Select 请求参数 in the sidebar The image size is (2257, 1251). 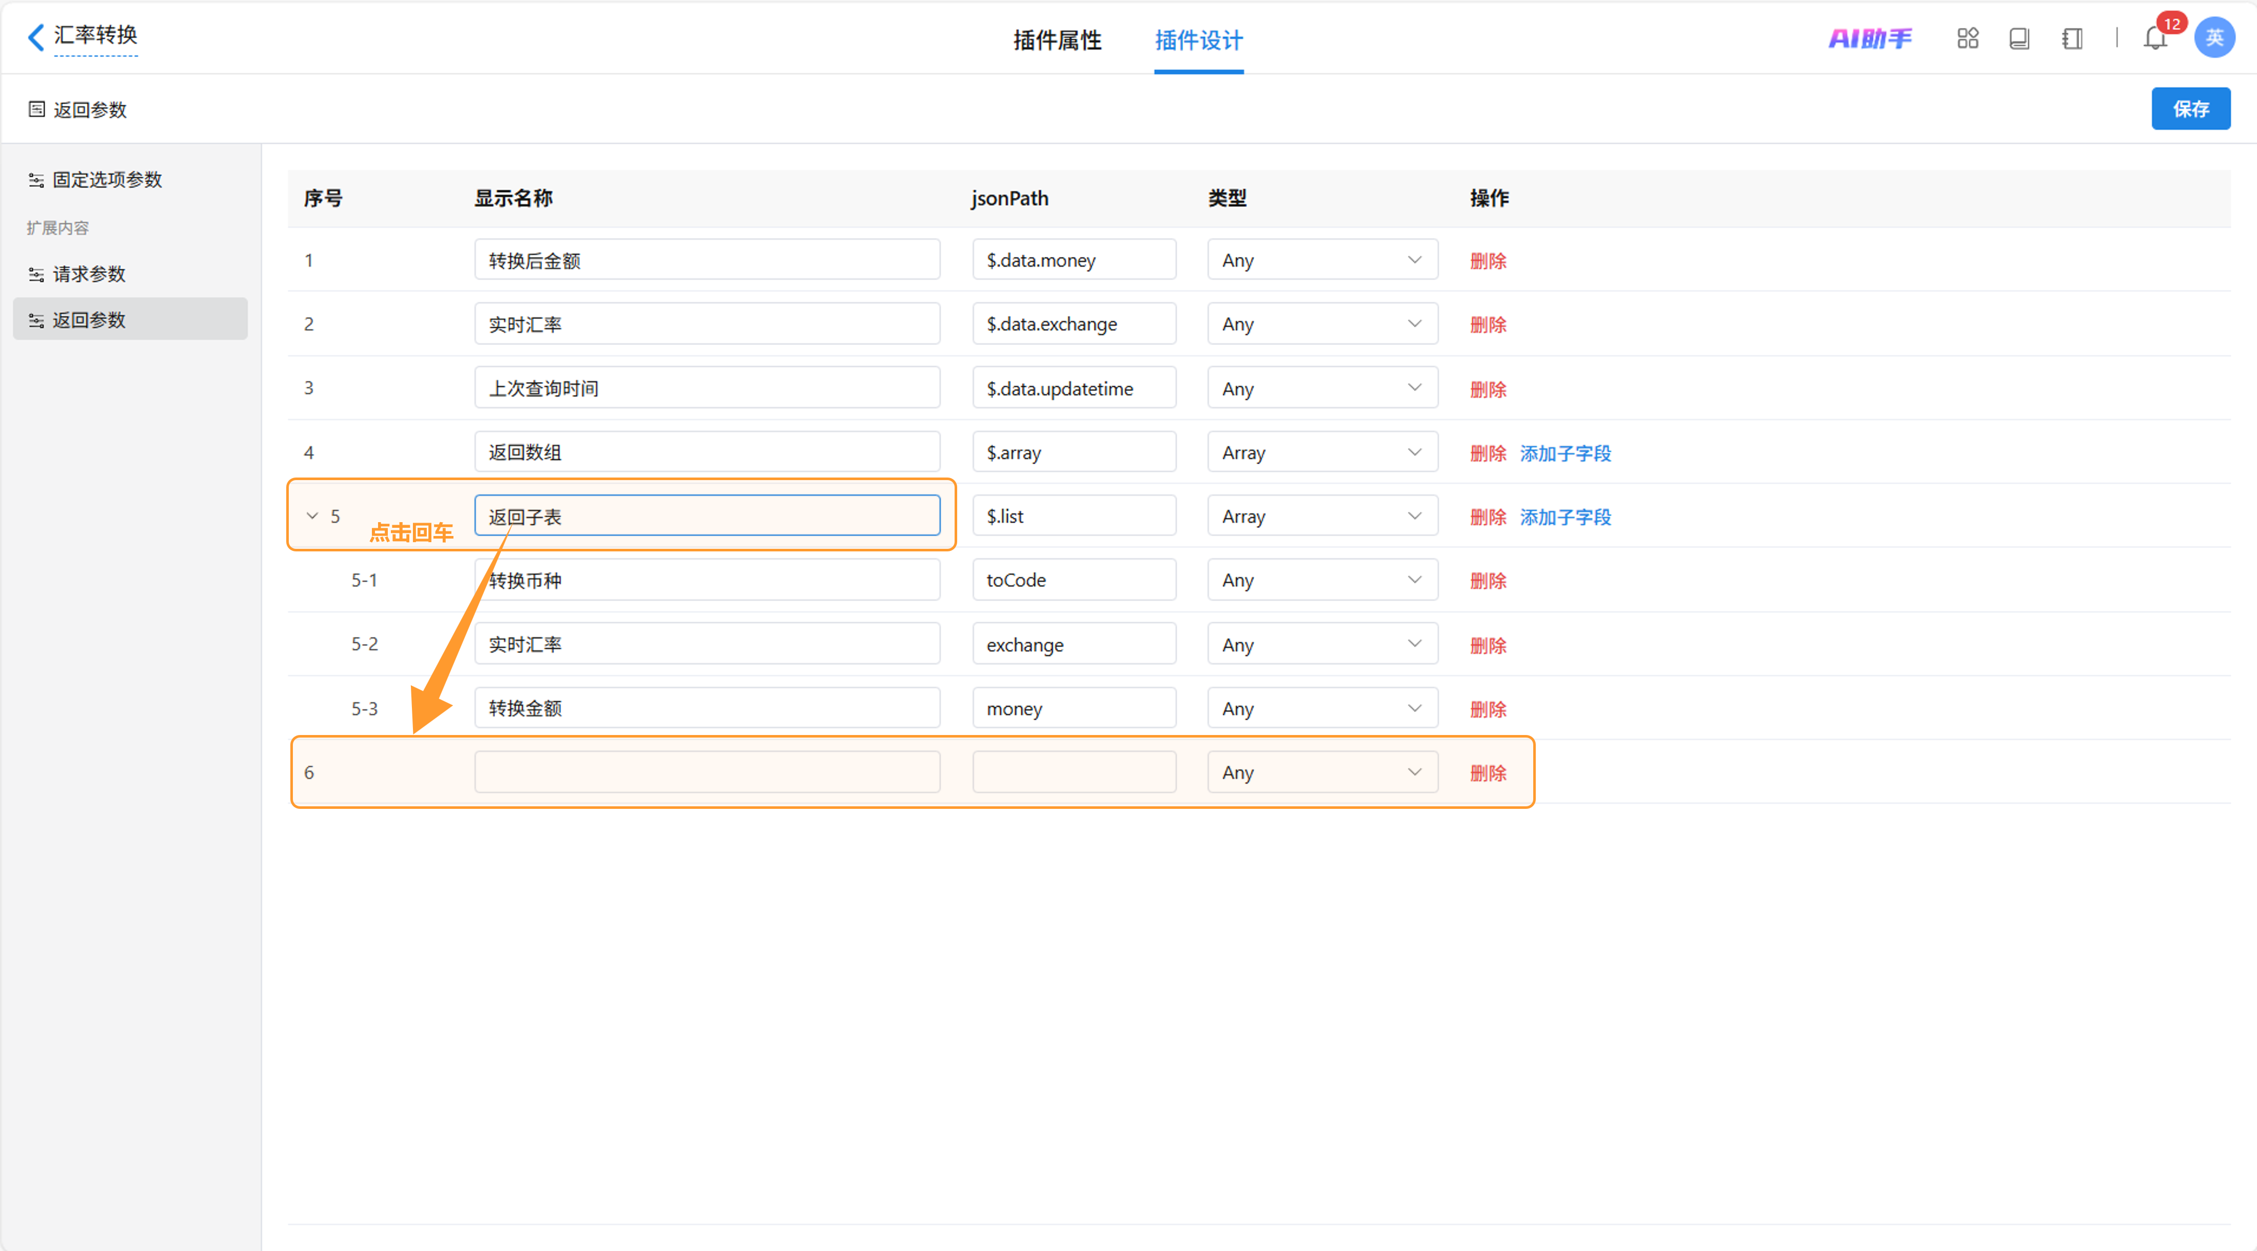click(89, 274)
